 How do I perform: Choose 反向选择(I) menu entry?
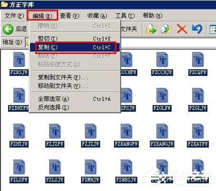click(x=75, y=107)
